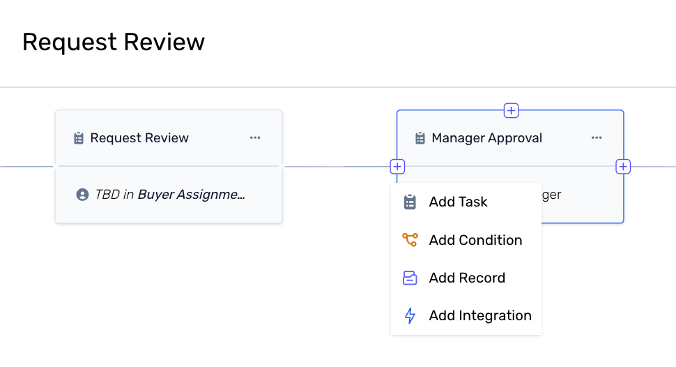The height and width of the screenshot is (367, 676).
Task: Choose Add Condition from the popup menu
Action: point(475,240)
